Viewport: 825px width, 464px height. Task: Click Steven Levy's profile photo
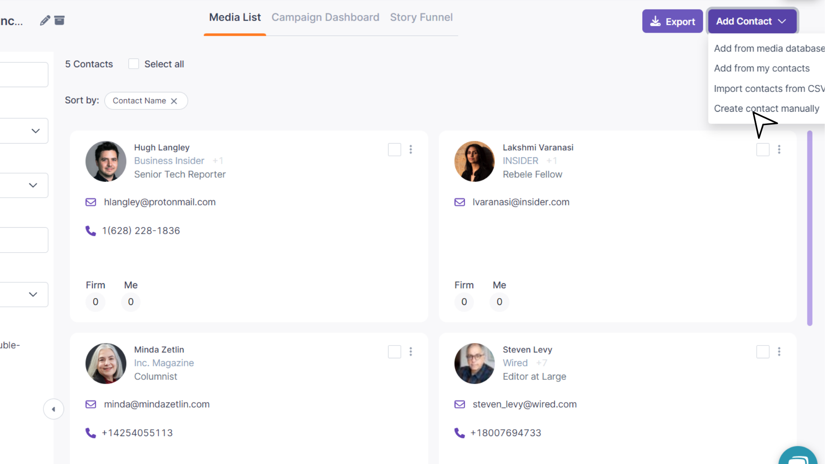point(474,363)
